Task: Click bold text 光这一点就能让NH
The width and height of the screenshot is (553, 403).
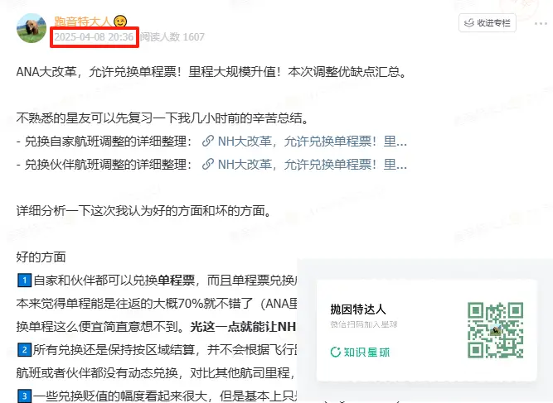Action: click(243, 327)
